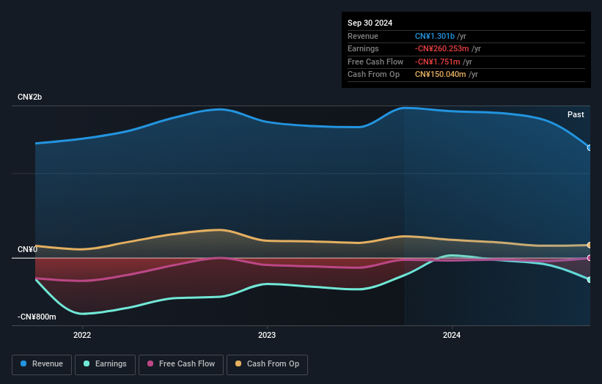Viewport: 602px width, 384px height.
Task: Click the CN¥150.040m cash from op value
Action: [x=441, y=75]
